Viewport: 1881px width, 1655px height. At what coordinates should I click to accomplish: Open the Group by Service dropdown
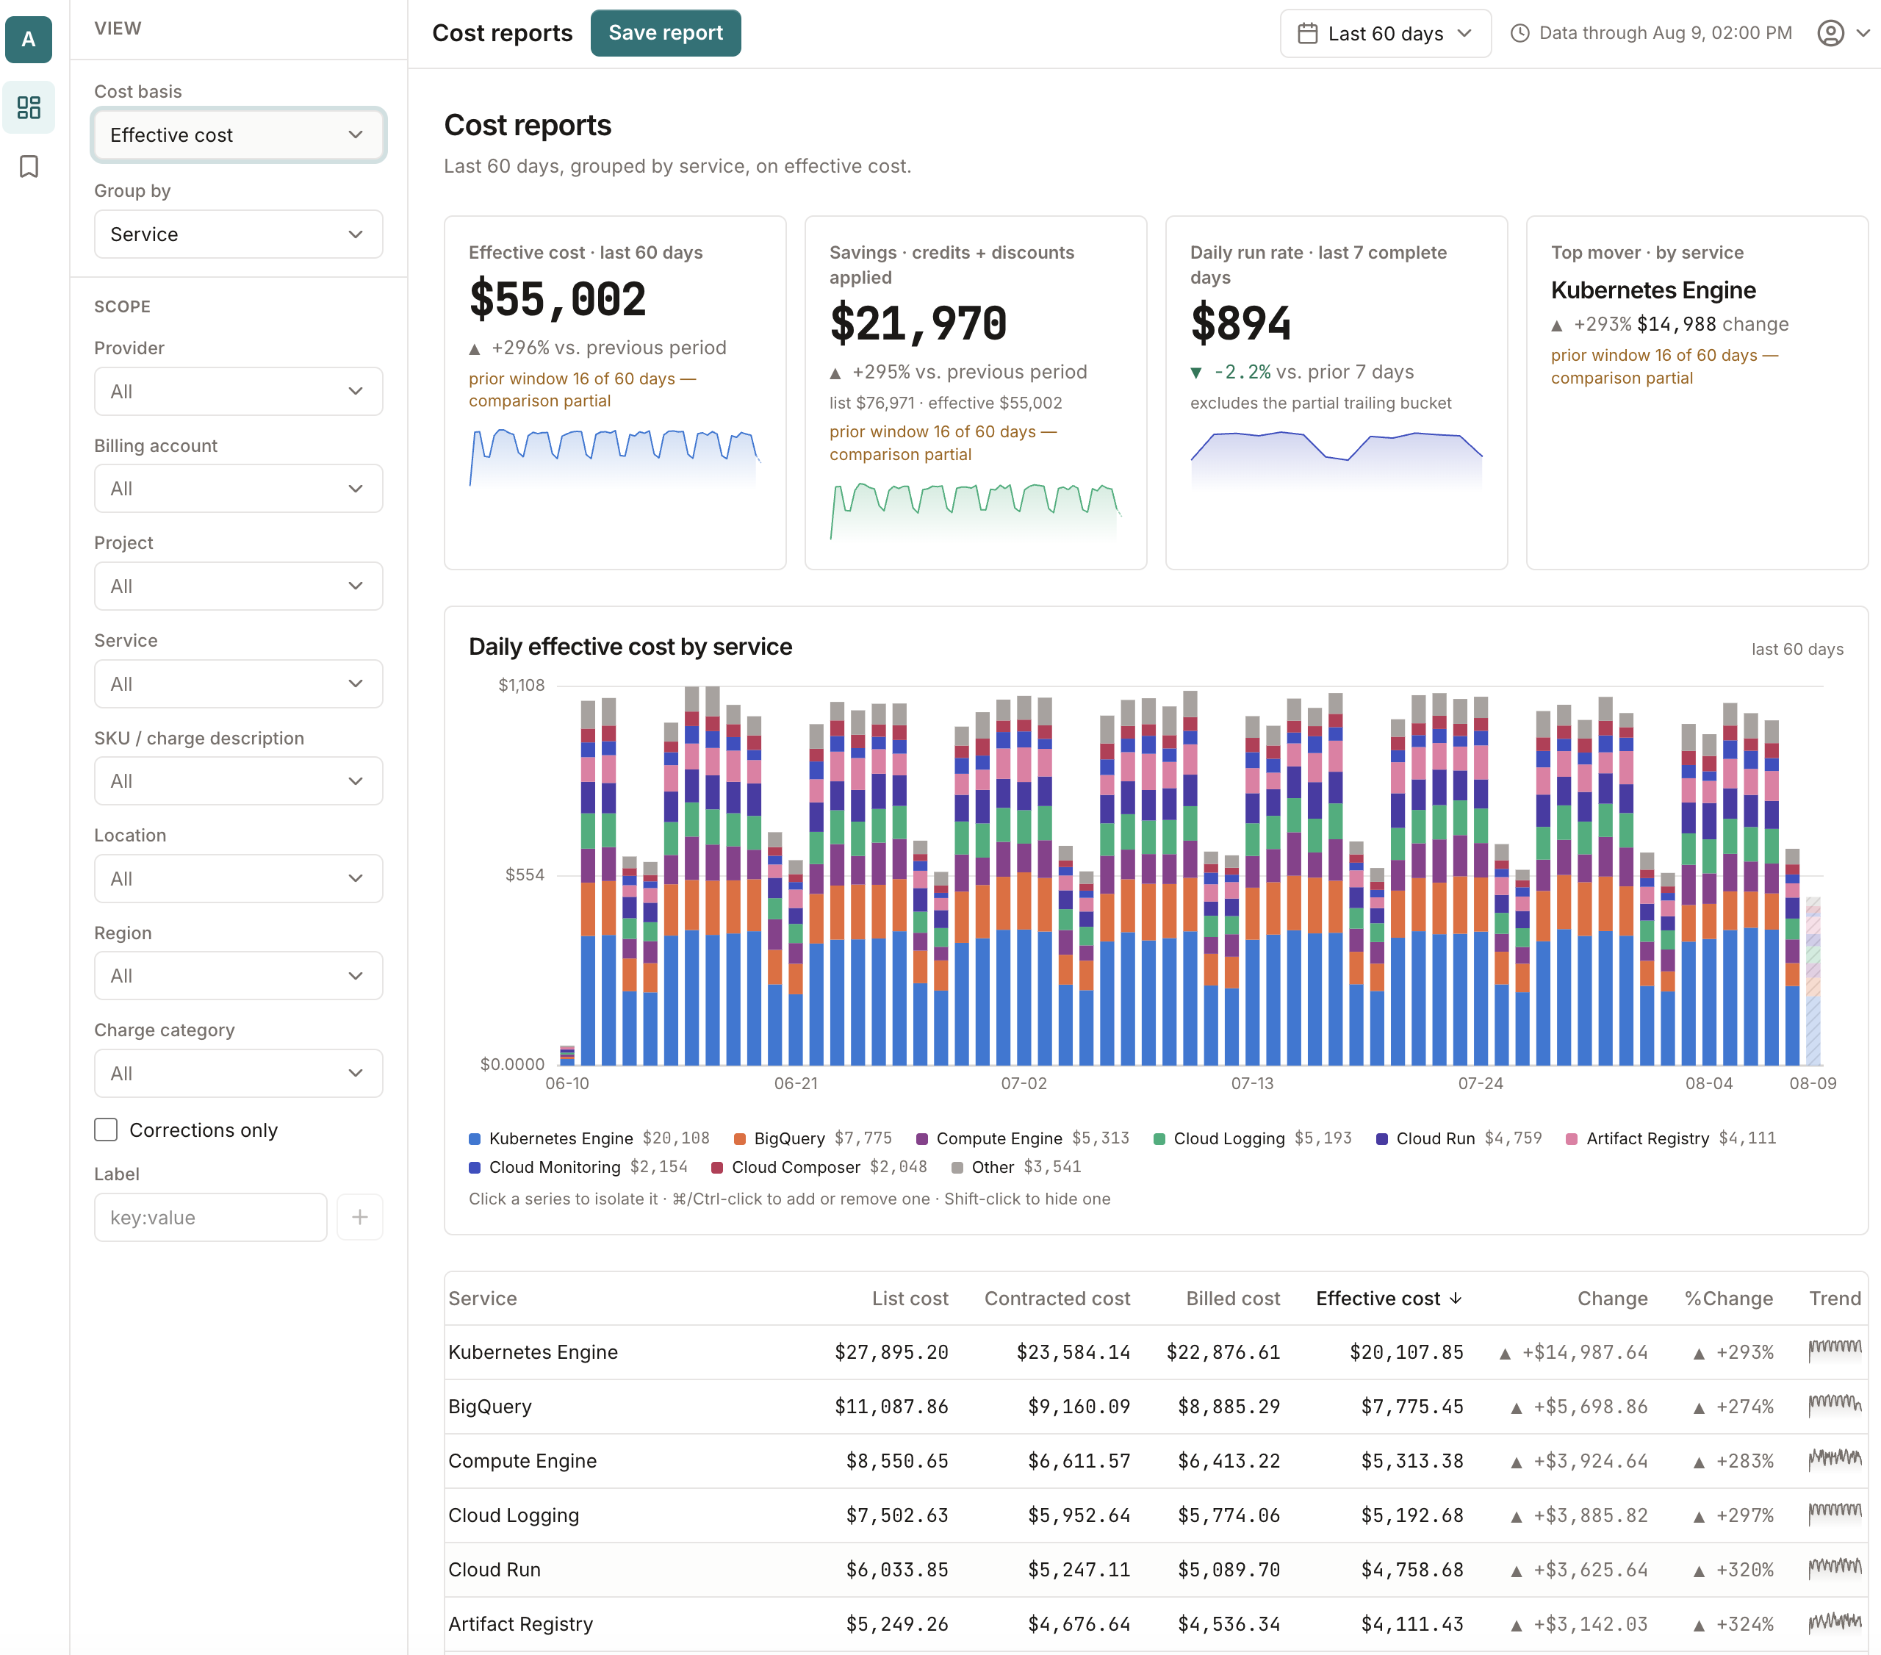(238, 234)
